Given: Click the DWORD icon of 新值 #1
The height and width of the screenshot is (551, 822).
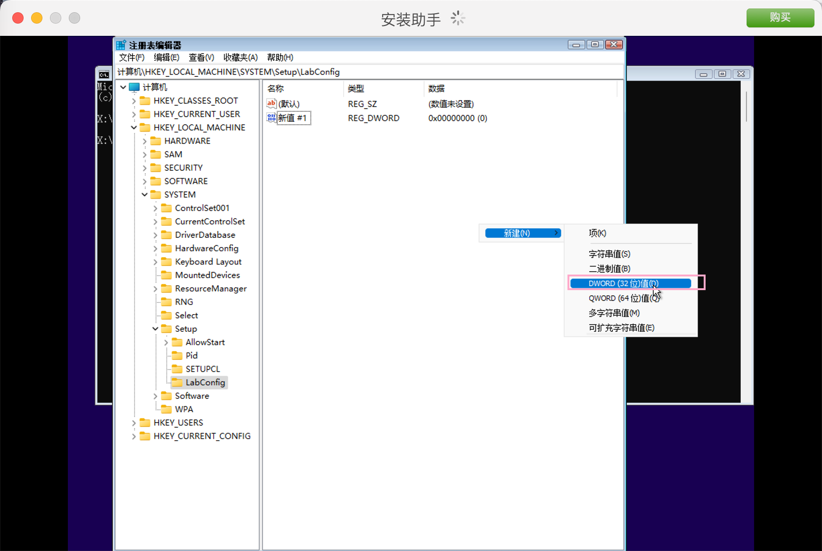Looking at the screenshot, I should tap(271, 118).
